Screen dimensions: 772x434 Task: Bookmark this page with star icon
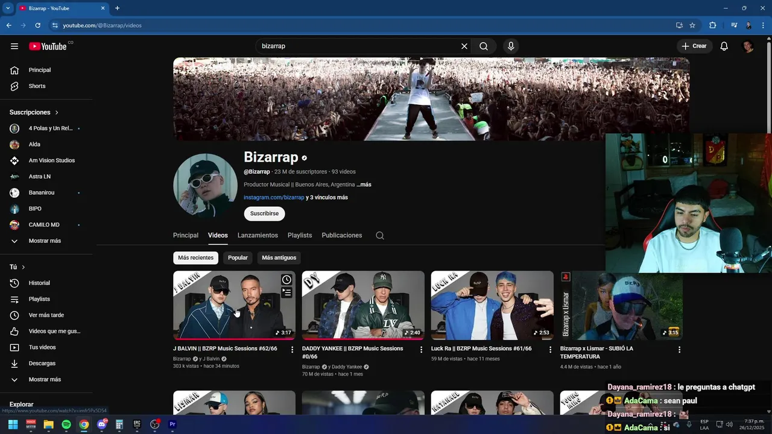[692, 25]
